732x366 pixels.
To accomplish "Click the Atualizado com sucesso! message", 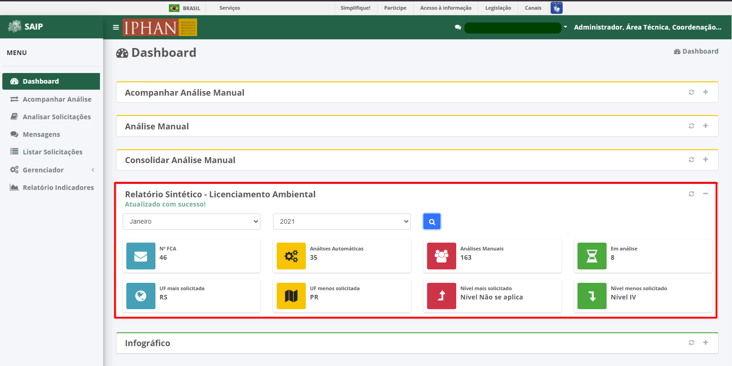I will (165, 204).
